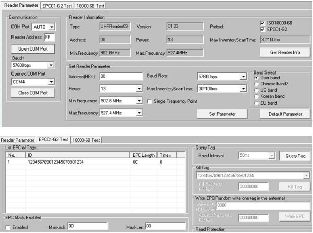Expand the Power dropdown set to 13
313x233 pixels.
click(x=139, y=89)
